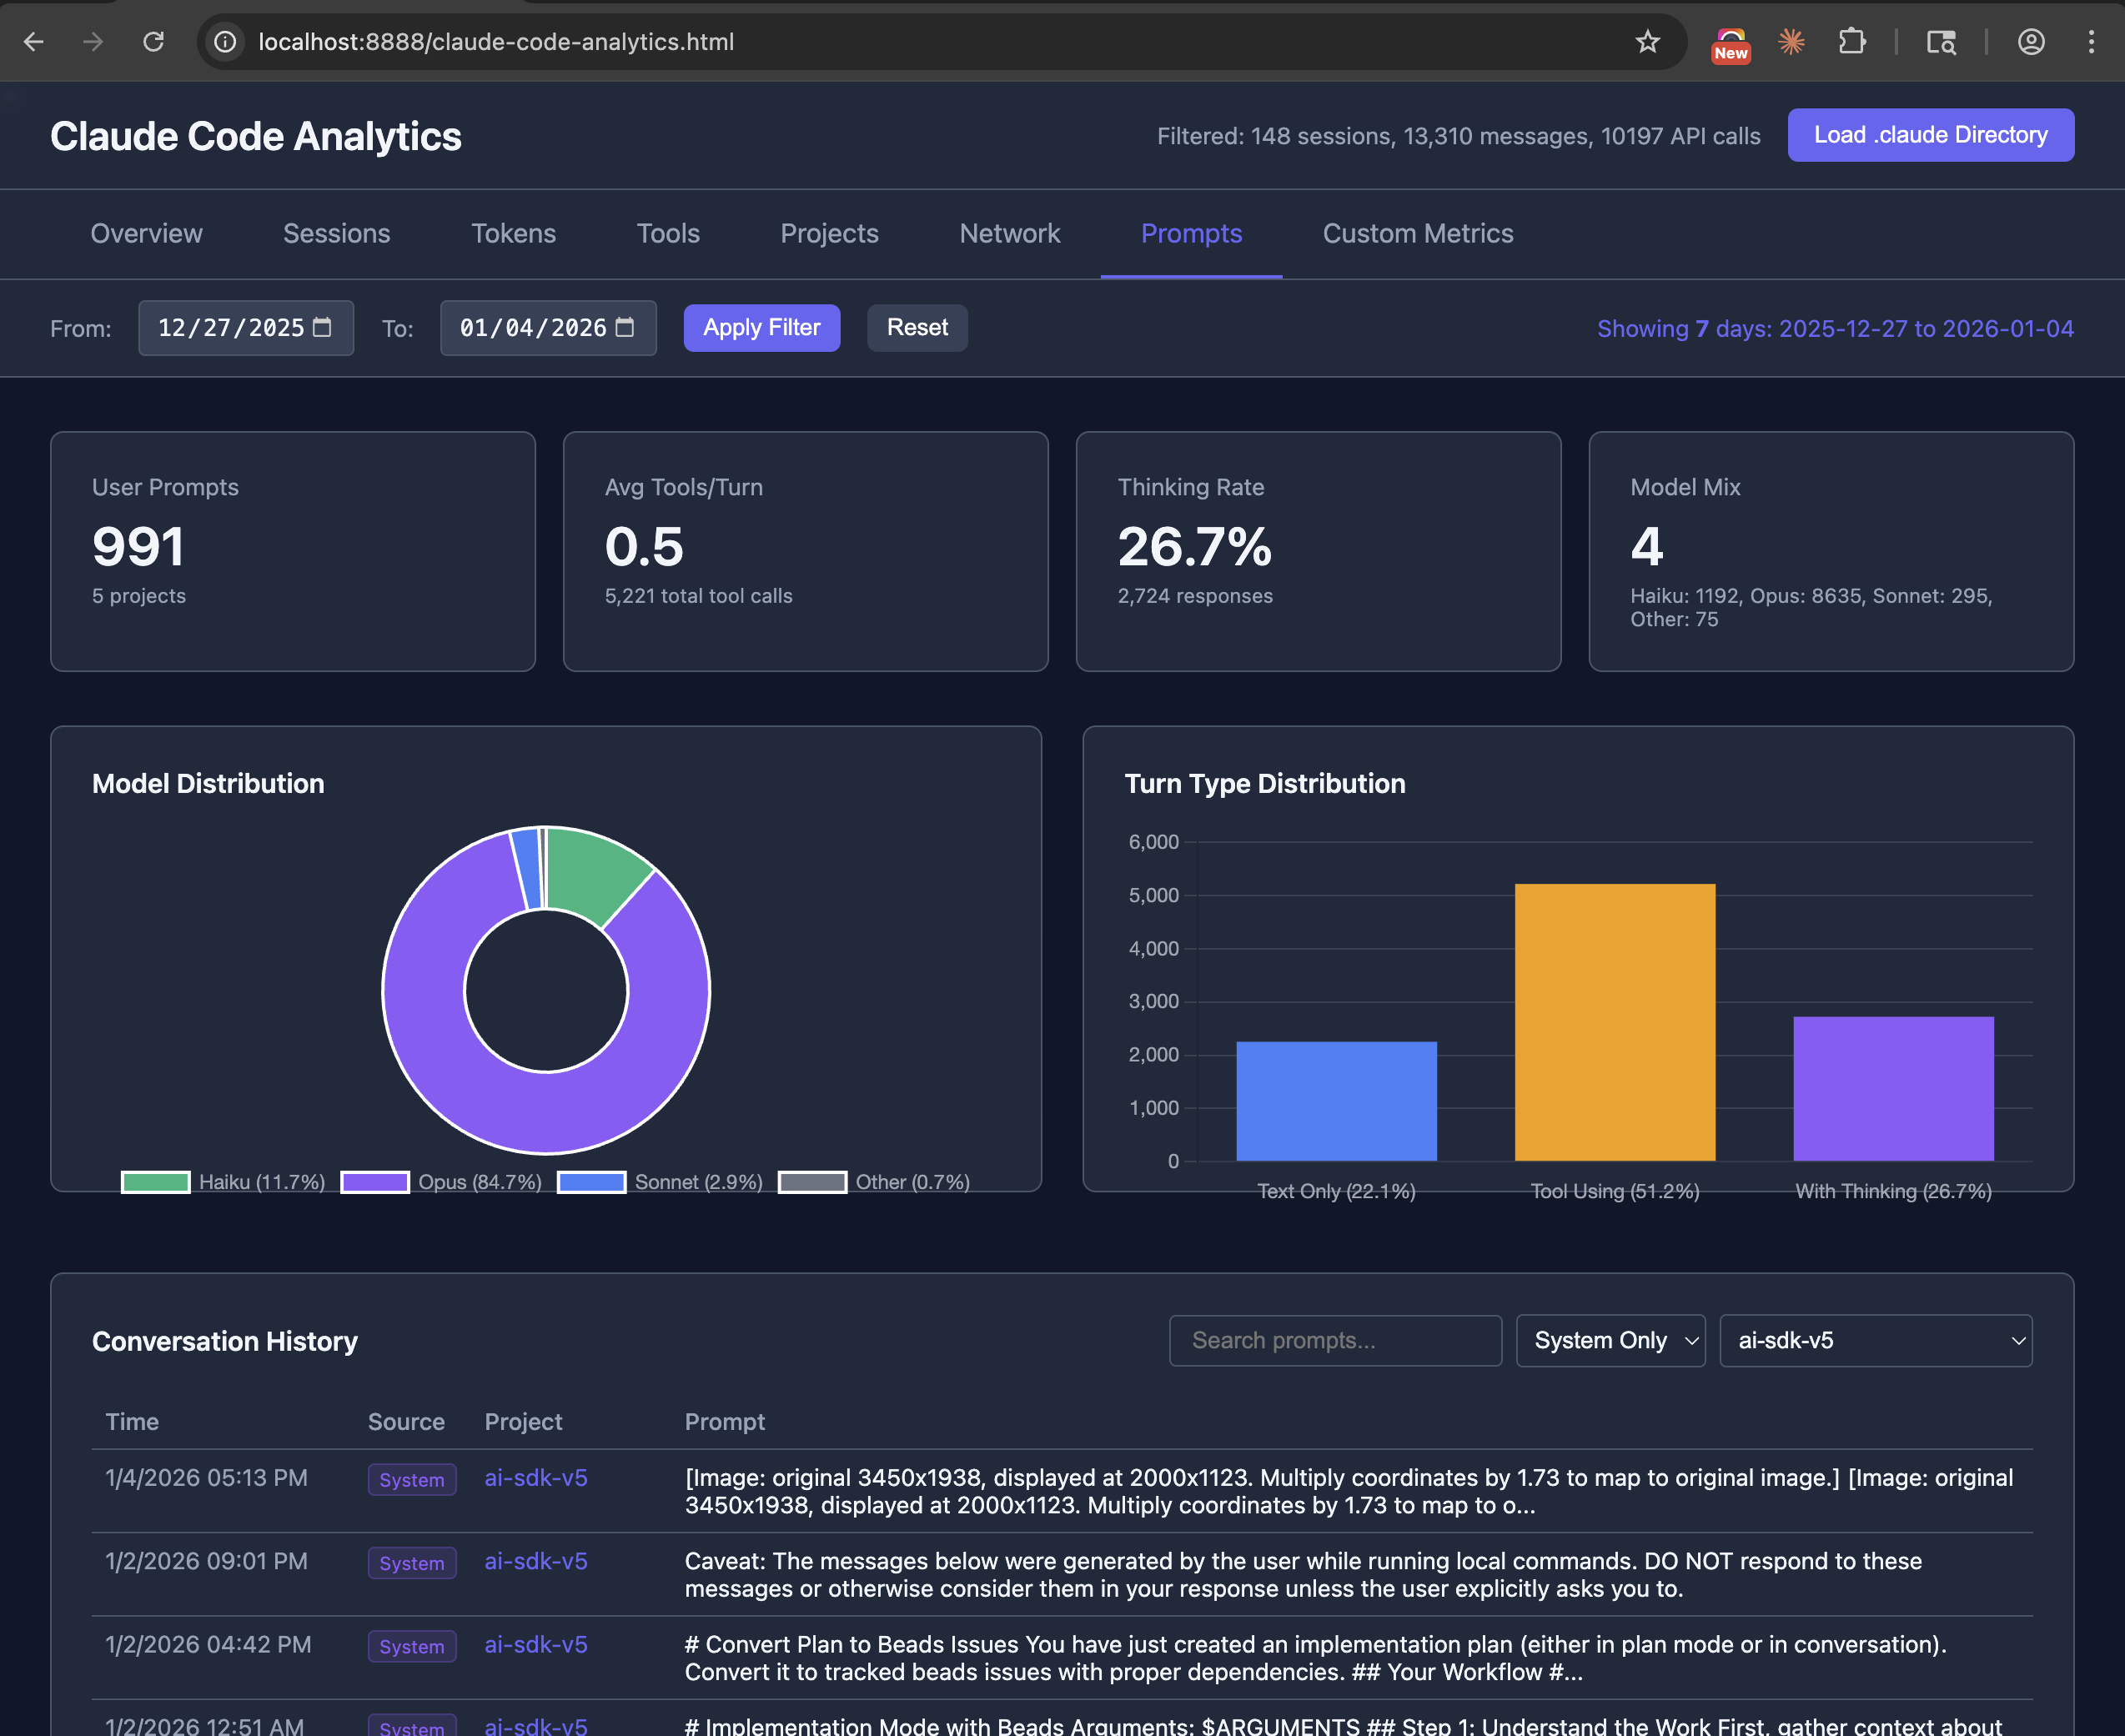Open the calendar picker in the From date field
This screenshot has width=2125, height=1736.
click(x=322, y=328)
